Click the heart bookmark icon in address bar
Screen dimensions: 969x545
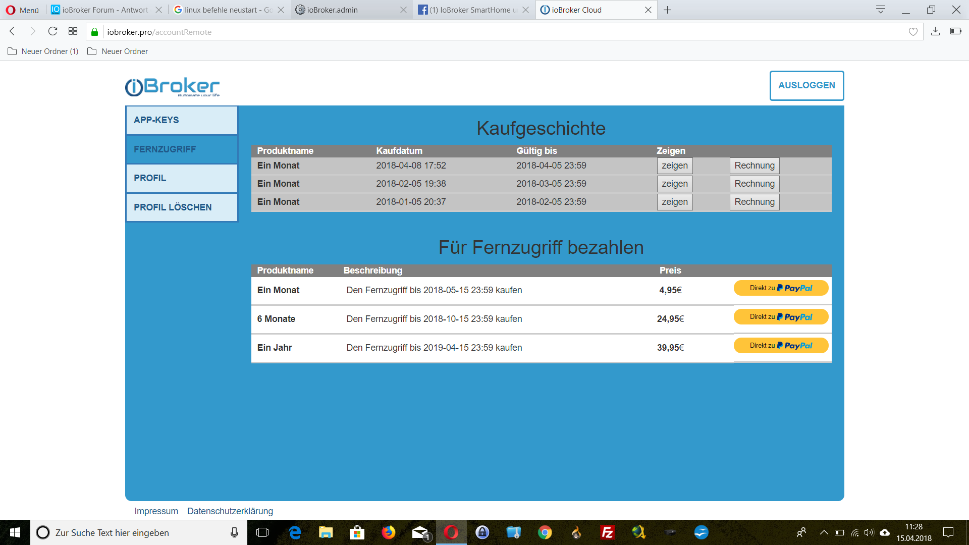(913, 32)
